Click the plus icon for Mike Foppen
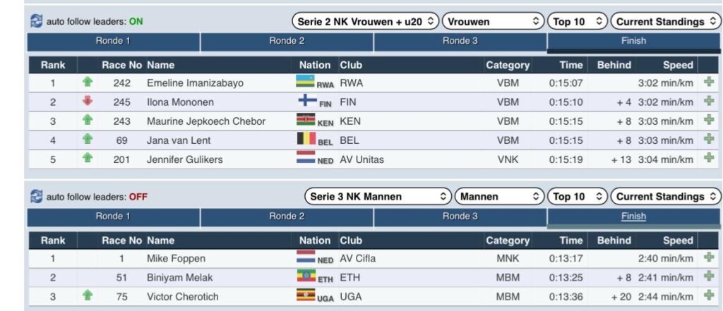Screen dimensions: 723x311 point(709,258)
